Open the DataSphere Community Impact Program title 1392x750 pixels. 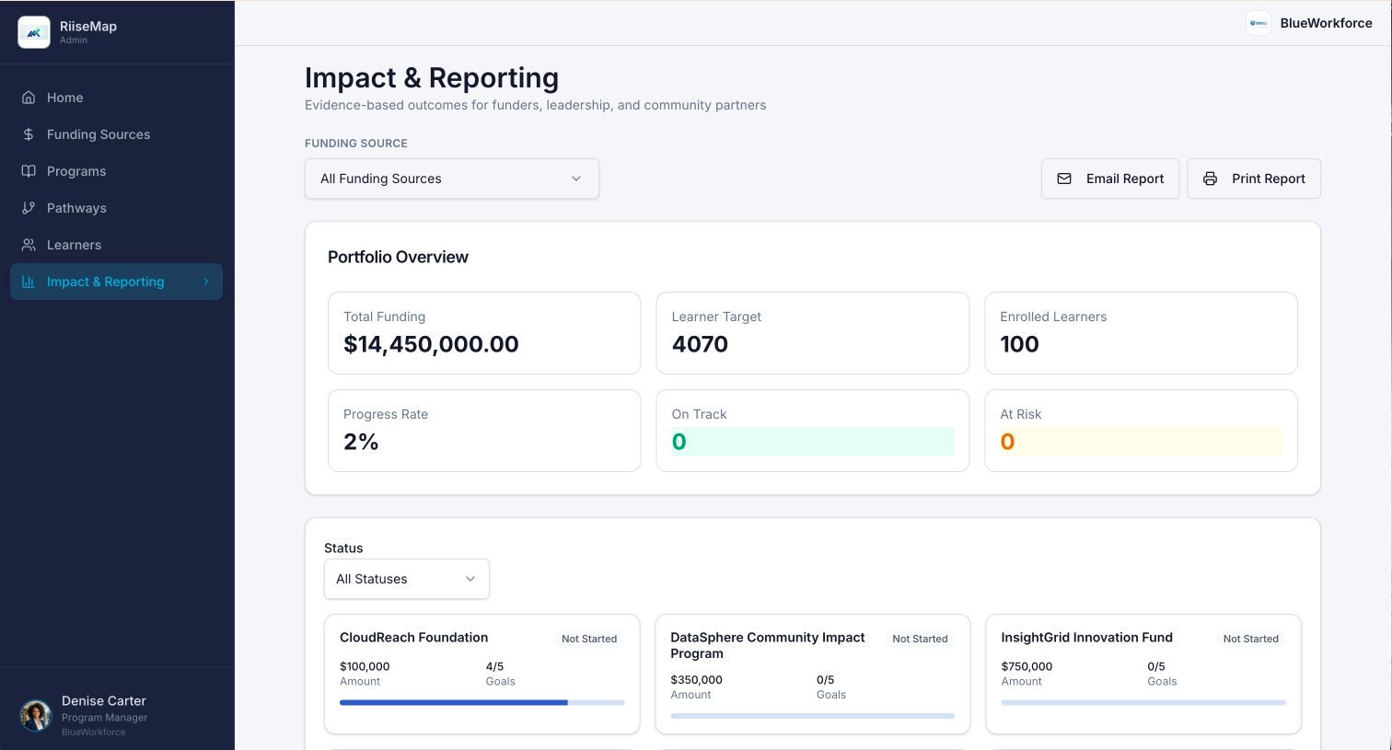click(767, 645)
